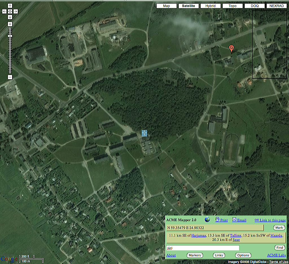Pan the map down with arrow button
This screenshot has height=264, width=289.
pos(10,17)
